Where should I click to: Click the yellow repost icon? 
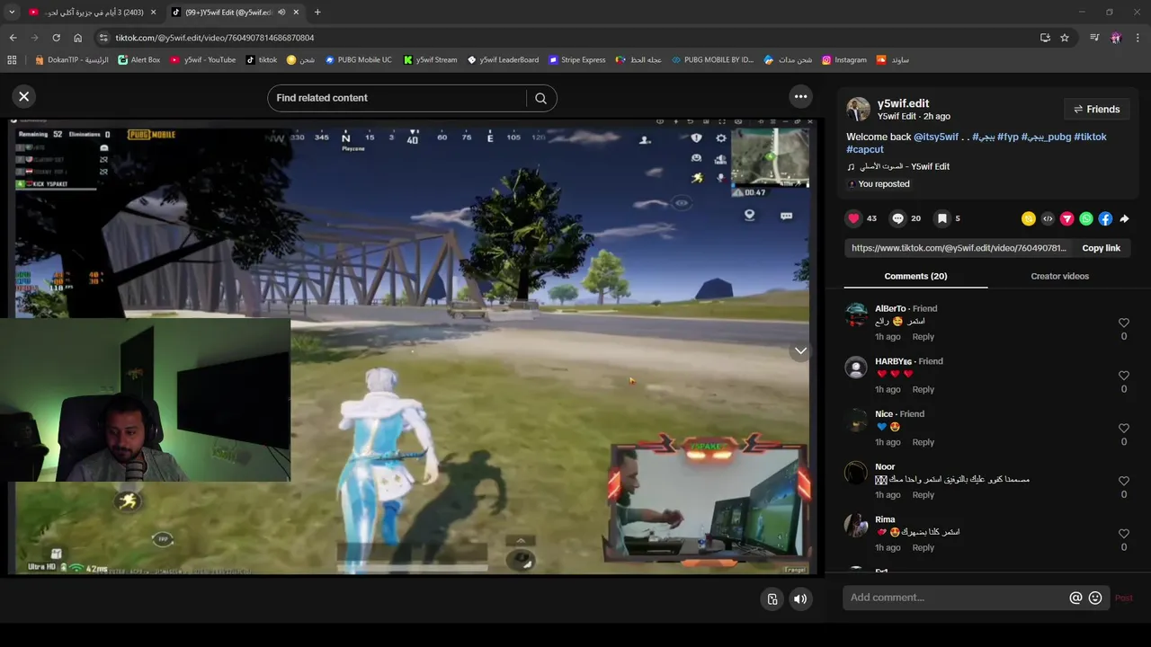(x=1029, y=218)
